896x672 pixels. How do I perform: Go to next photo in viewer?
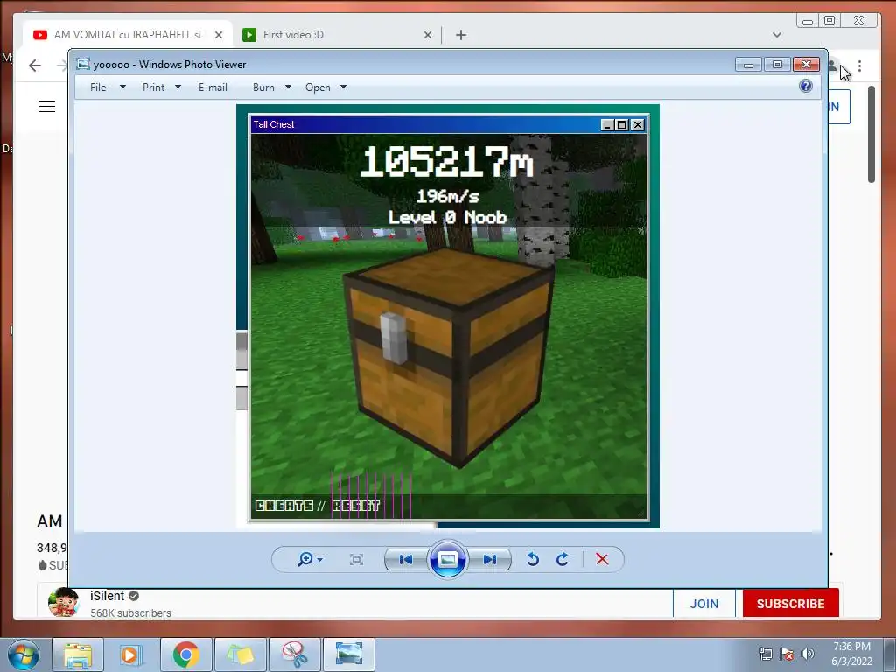tap(490, 559)
